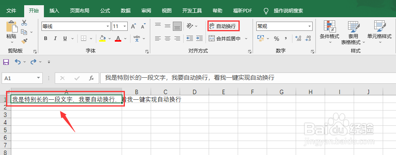Select the Format Painter brush
This screenshot has height=155, width=396.
tap(24, 41)
